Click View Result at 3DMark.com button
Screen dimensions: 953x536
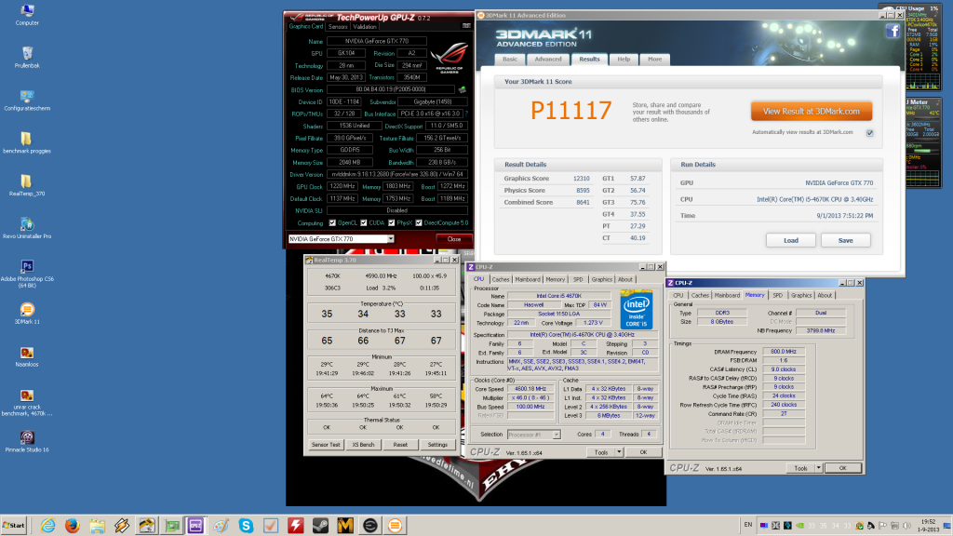(x=812, y=112)
